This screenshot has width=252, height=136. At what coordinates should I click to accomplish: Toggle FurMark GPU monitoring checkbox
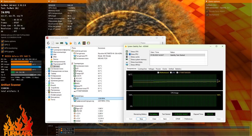3,48
